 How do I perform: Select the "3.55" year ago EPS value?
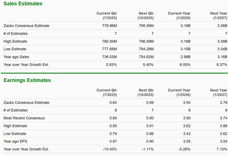(x=187, y=141)
